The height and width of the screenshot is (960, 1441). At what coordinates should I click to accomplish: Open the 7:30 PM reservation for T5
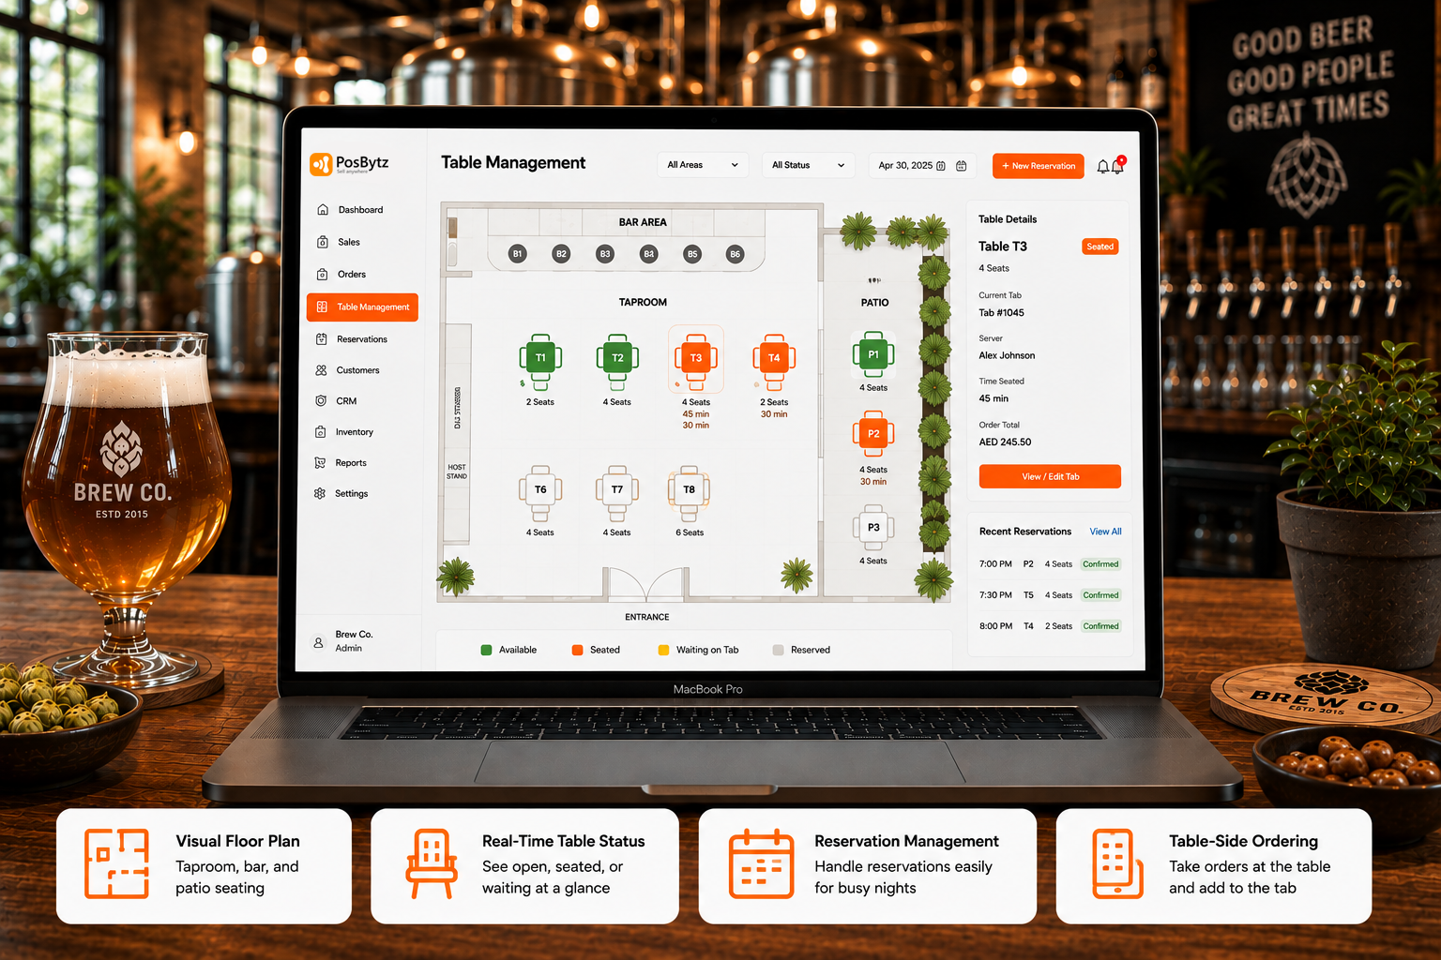tap(1050, 595)
